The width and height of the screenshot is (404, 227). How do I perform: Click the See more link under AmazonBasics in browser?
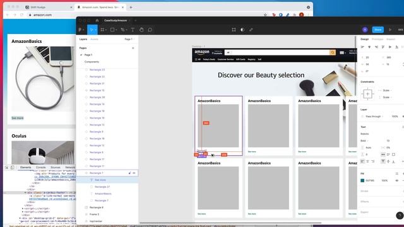[18, 118]
